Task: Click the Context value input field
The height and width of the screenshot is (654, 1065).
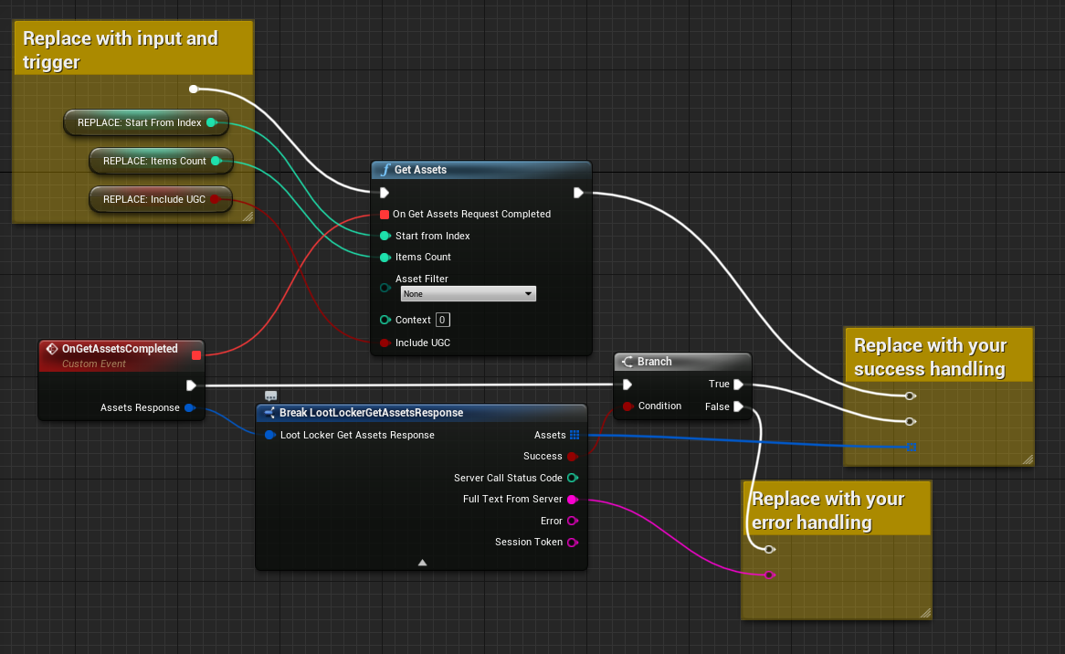Action: [442, 320]
